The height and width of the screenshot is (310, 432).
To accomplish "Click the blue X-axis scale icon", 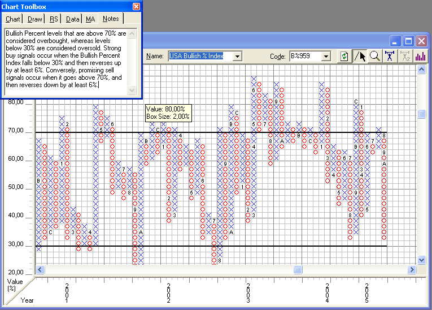I will click(390, 56).
